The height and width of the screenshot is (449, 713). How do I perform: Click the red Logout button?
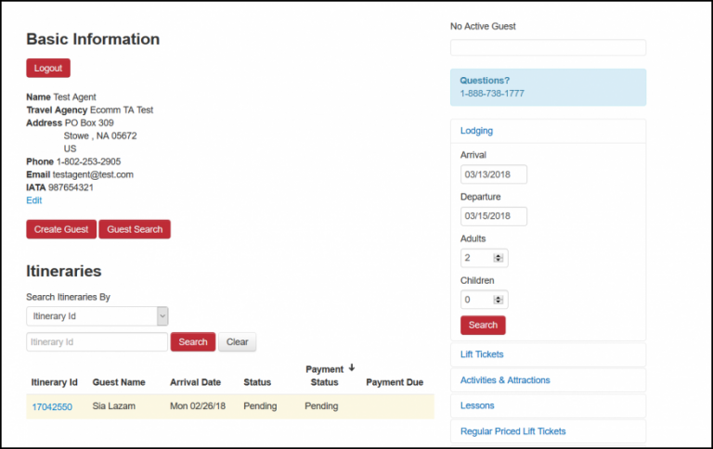click(x=48, y=68)
